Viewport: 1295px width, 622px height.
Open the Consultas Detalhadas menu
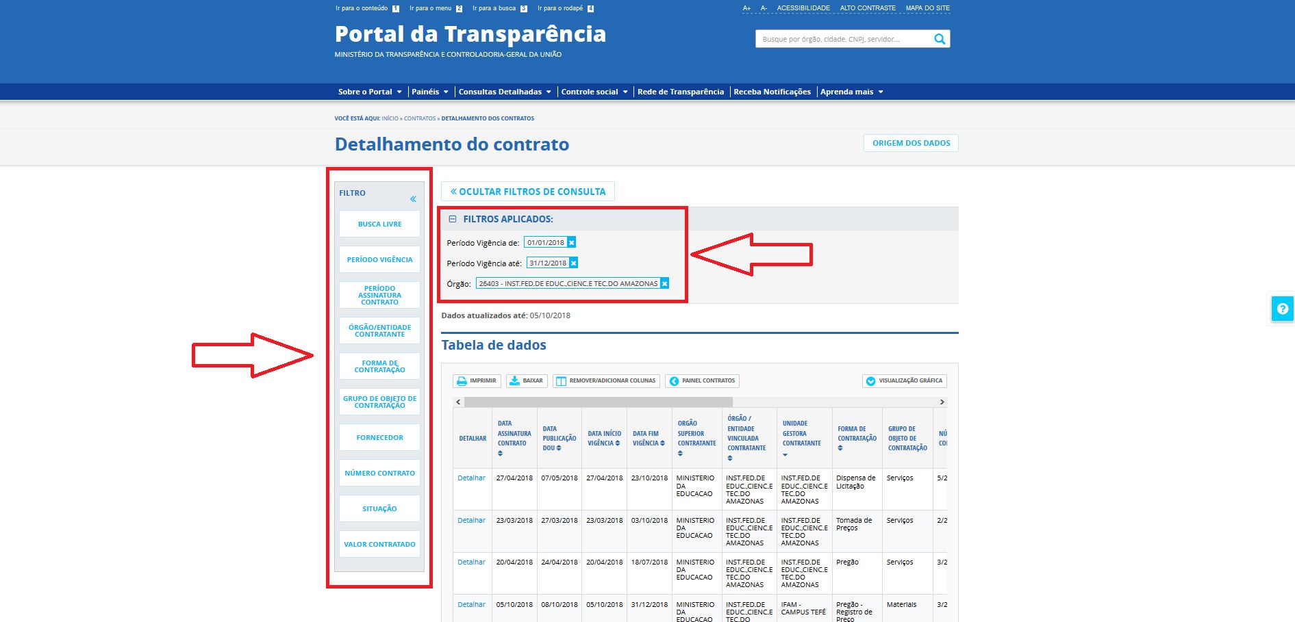pos(504,92)
